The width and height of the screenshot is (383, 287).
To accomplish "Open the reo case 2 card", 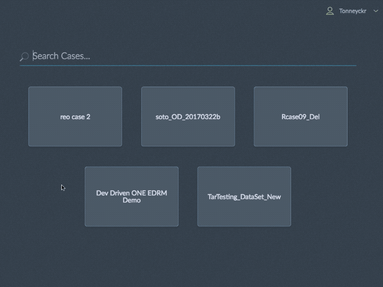I will (x=75, y=117).
